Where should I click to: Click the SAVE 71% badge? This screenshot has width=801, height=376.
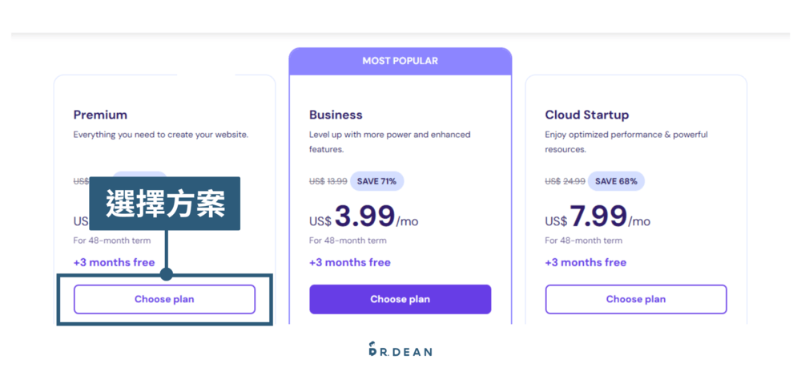tap(376, 181)
